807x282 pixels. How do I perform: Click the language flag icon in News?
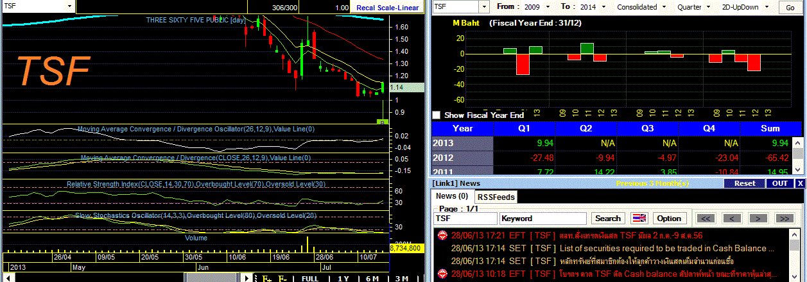pos(639,219)
